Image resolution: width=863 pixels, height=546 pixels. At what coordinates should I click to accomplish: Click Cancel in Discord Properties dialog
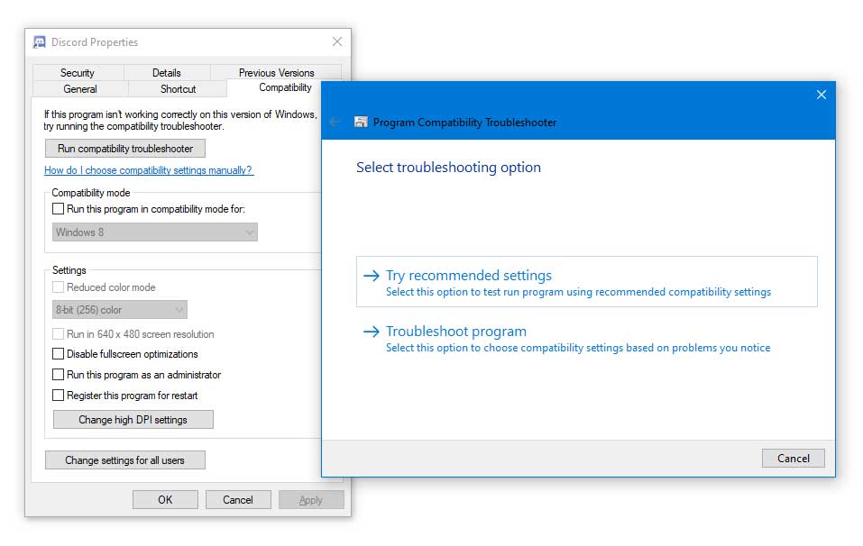238,500
